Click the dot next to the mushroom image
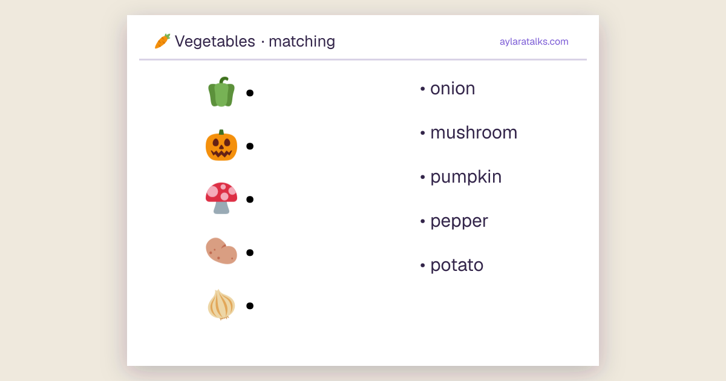 pyautogui.click(x=250, y=199)
